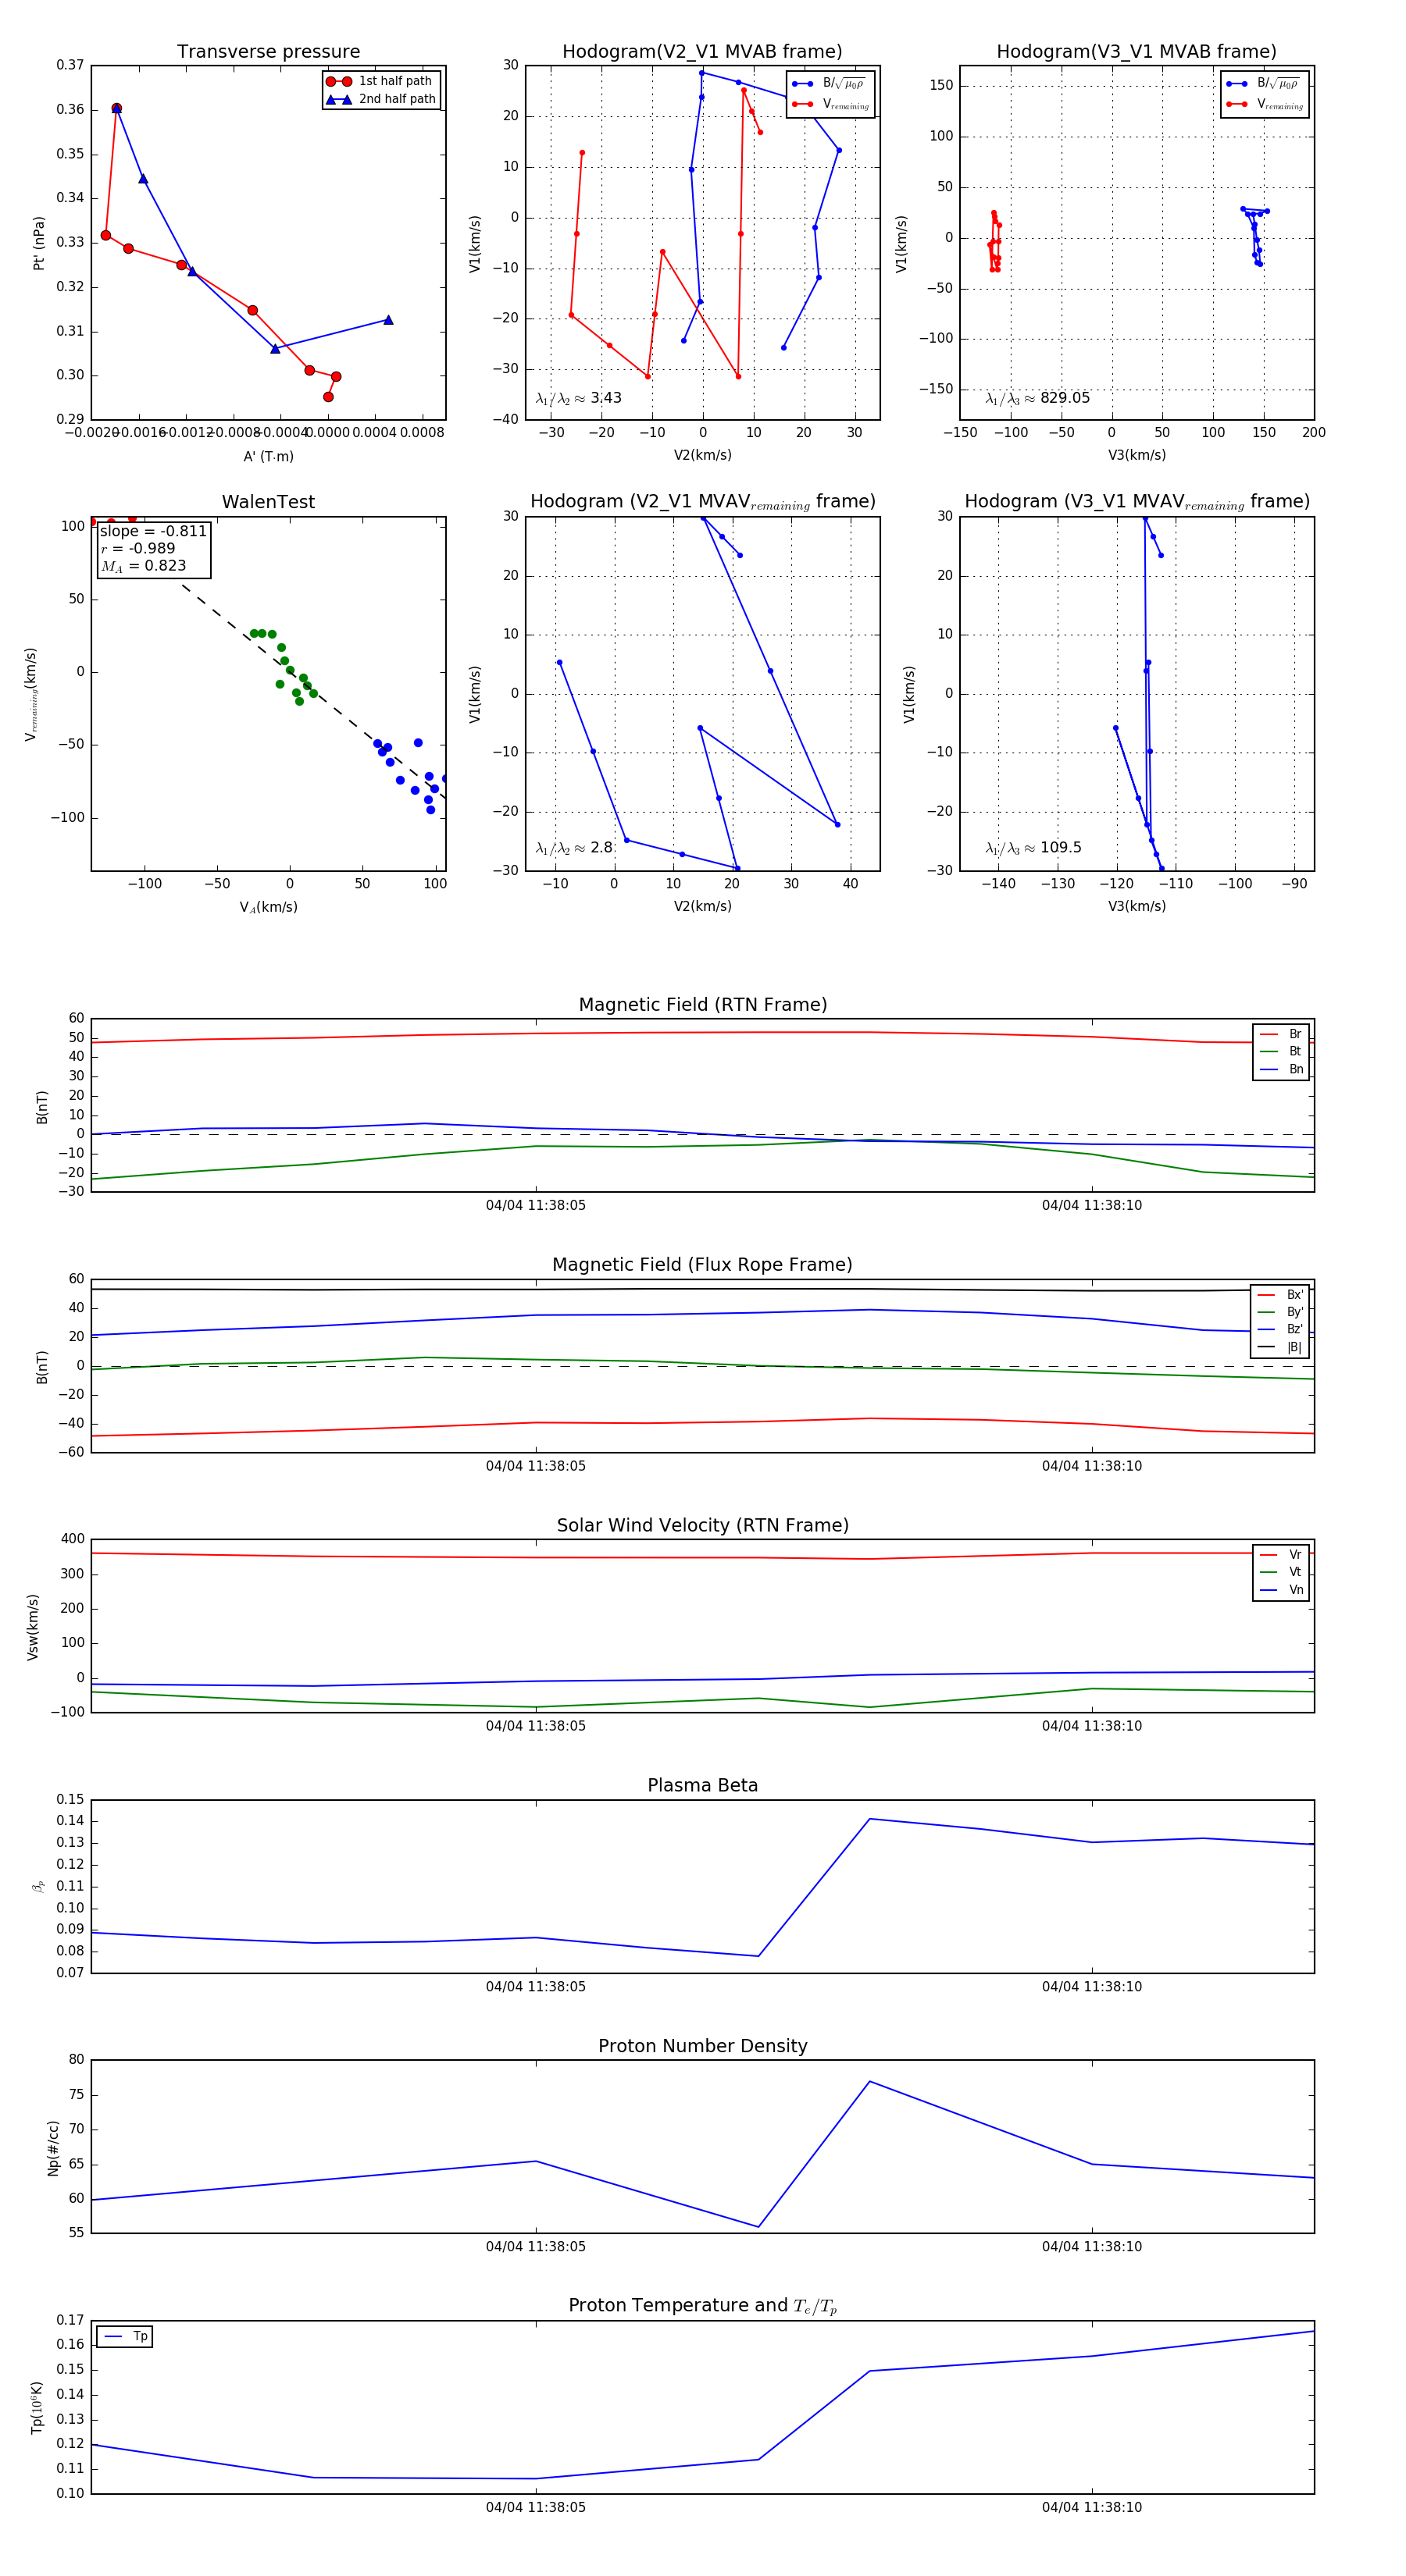Select the Bx' legend entry
Viewport: 1406px width, 2576px height.
1280,1294
